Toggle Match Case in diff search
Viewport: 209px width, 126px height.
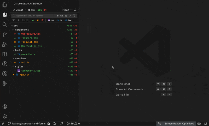point(62,16)
